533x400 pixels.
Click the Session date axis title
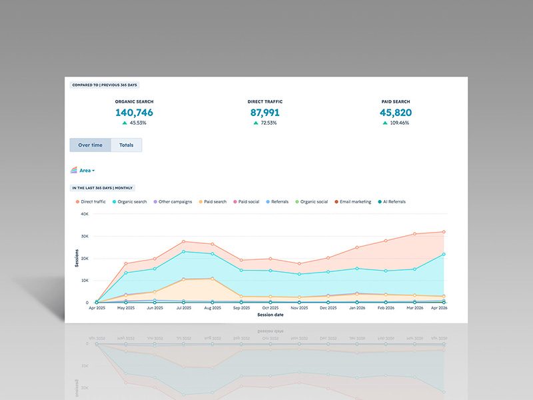click(x=270, y=315)
